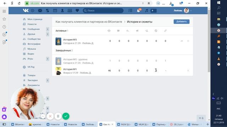
Task: Open the Windows Start button
Action: tap(219, 2)
